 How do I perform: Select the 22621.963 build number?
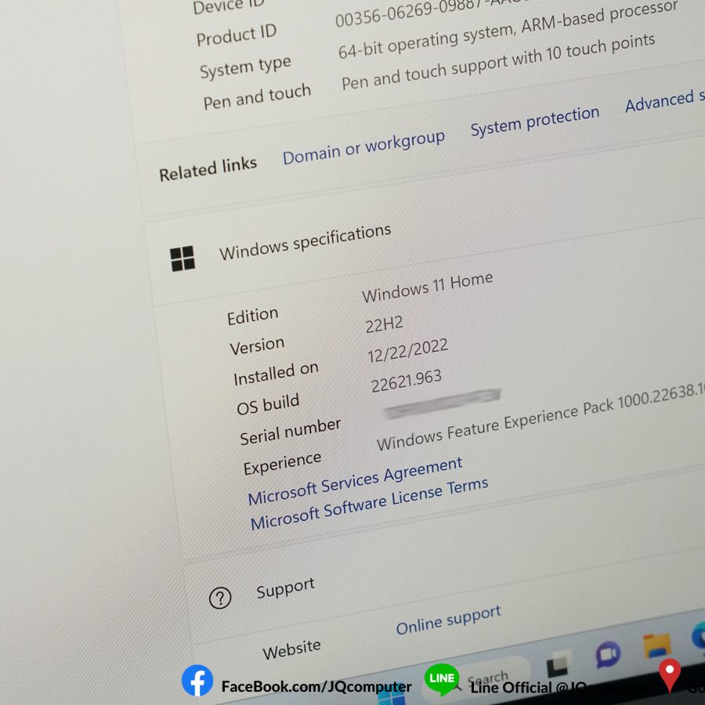point(406,381)
